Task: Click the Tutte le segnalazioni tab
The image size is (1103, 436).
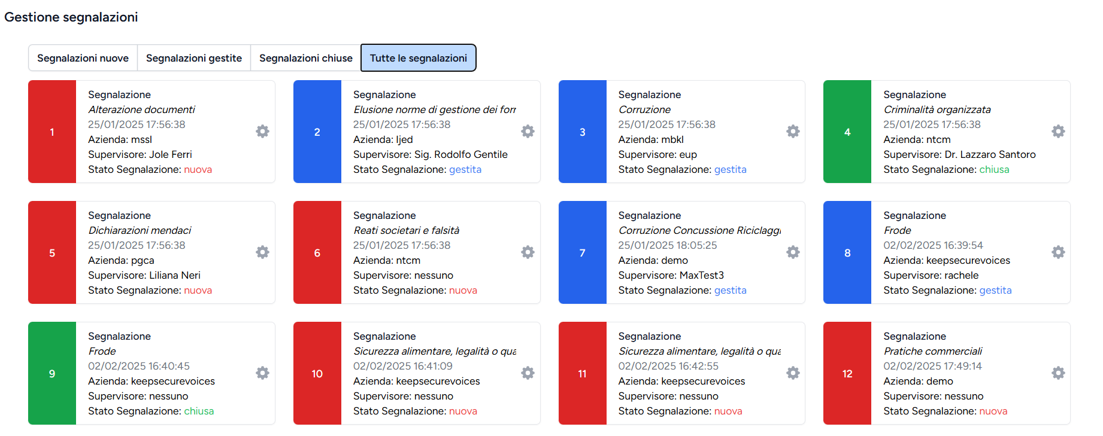Action: [x=418, y=57]
